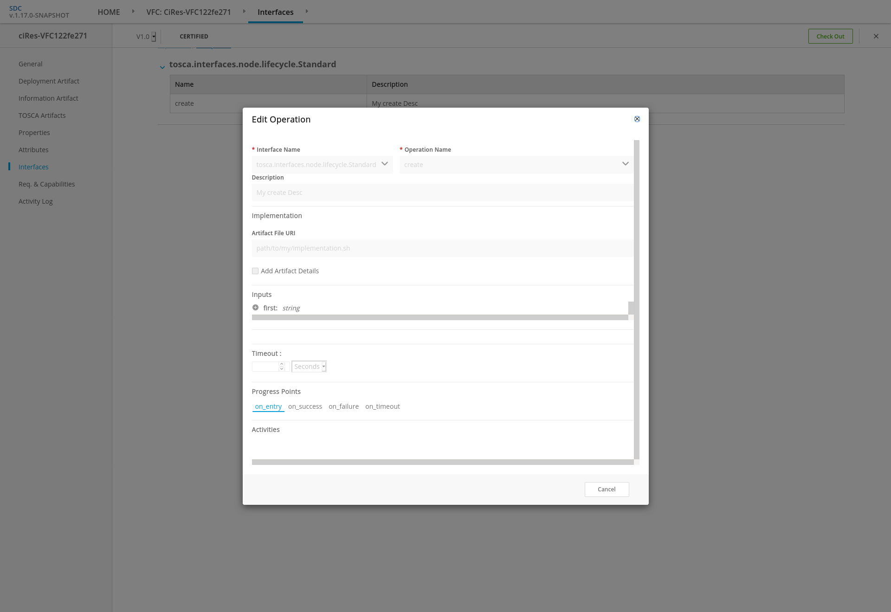Open Activity Log in sidebar
The height and width of the screenshot is (612, 891).
click(x=35, y=201)
